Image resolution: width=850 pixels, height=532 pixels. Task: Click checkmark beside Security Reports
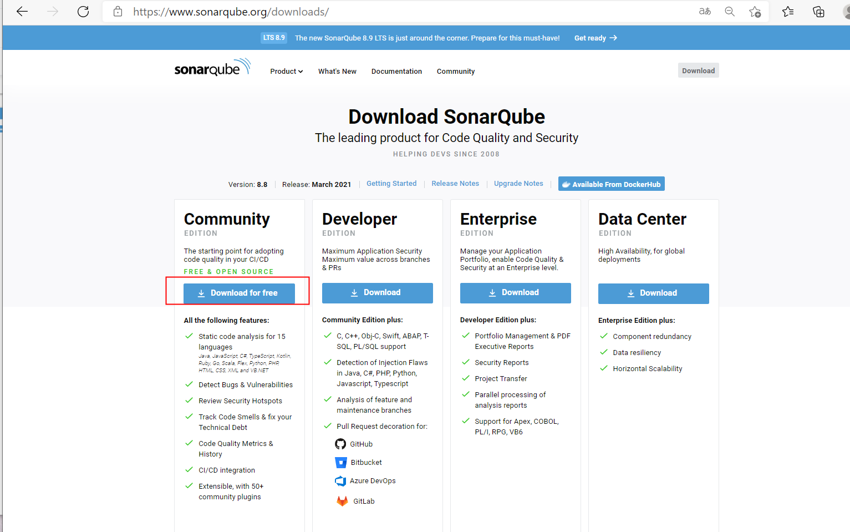pyautogui.click(x=466, y=362)
